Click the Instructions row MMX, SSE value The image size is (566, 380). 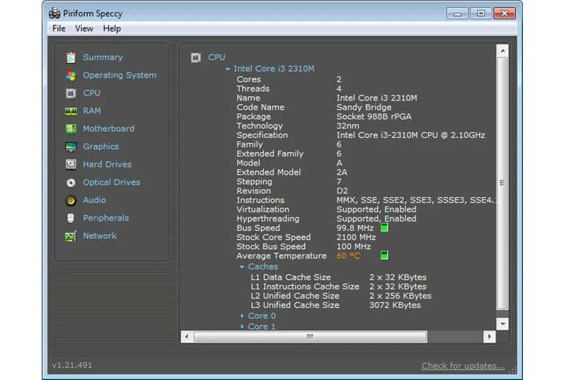point(416,200)
